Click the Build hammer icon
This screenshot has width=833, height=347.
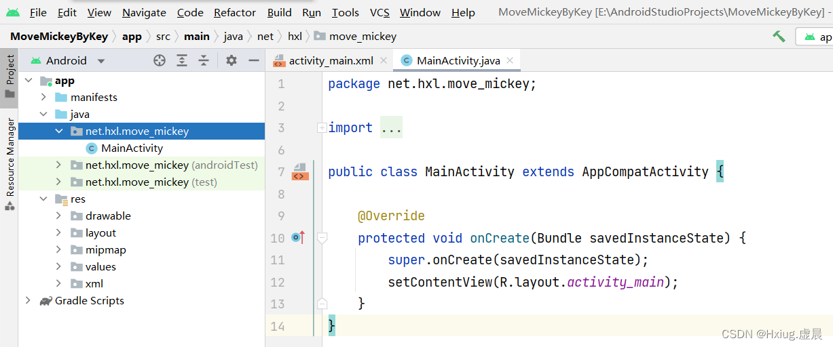tap(779, 36)
